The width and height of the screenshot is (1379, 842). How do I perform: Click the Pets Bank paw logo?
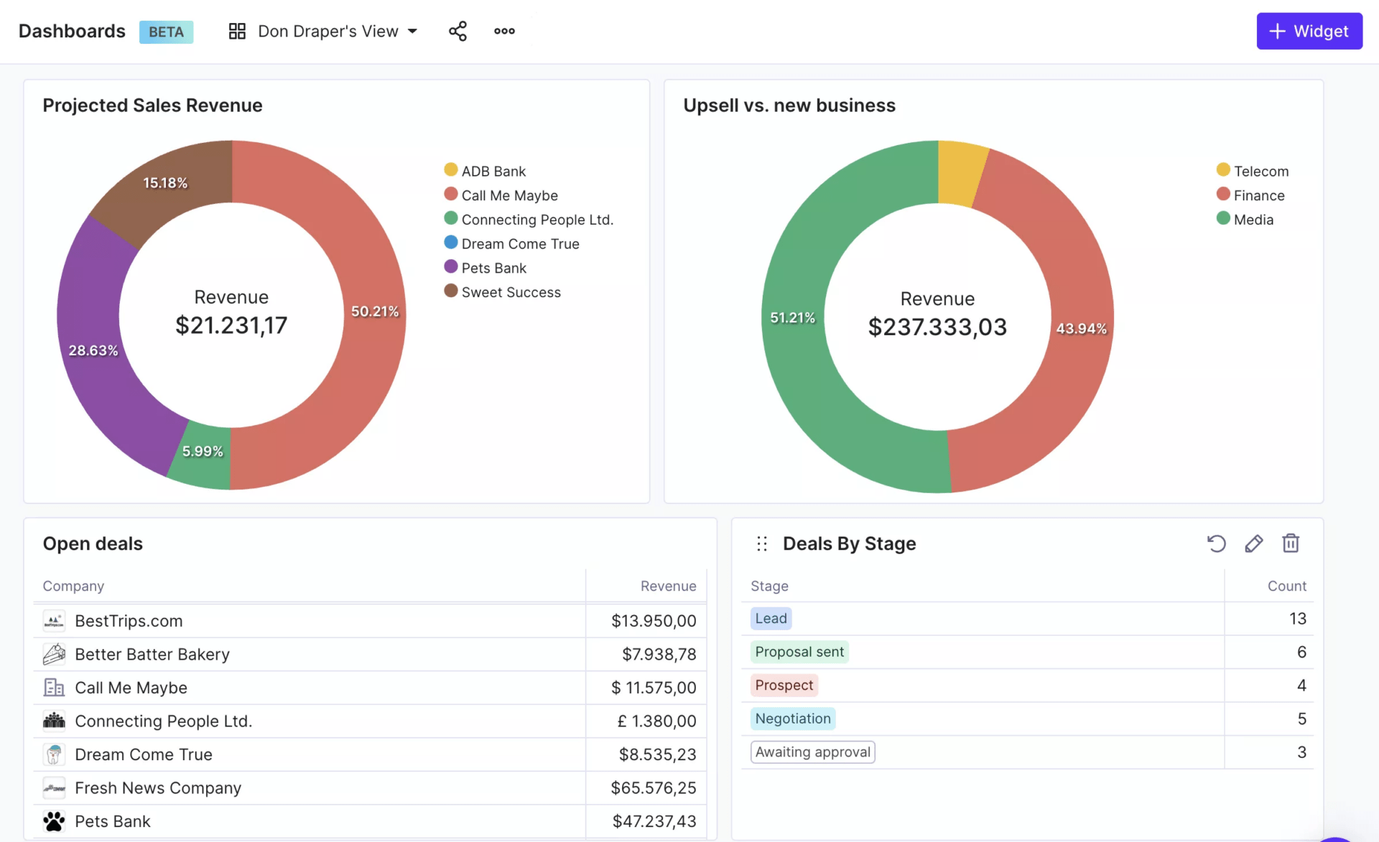pos(54,820)
